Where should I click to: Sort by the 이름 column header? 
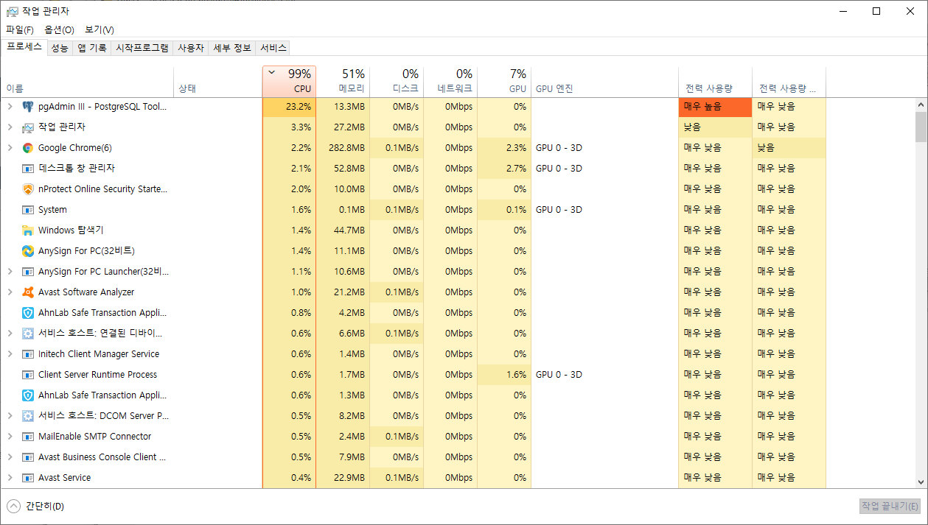(87, 81)
